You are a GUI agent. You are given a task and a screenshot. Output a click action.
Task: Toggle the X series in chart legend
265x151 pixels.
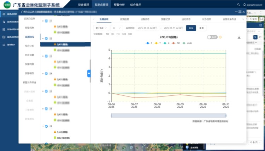click(149, 43)
